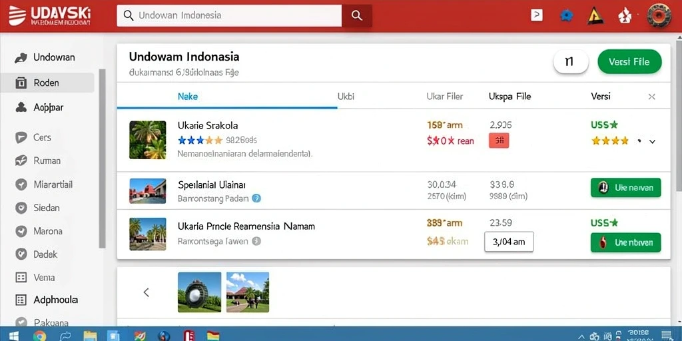Click the search field with Undowan Imdonesia

(x=229, y=16)
